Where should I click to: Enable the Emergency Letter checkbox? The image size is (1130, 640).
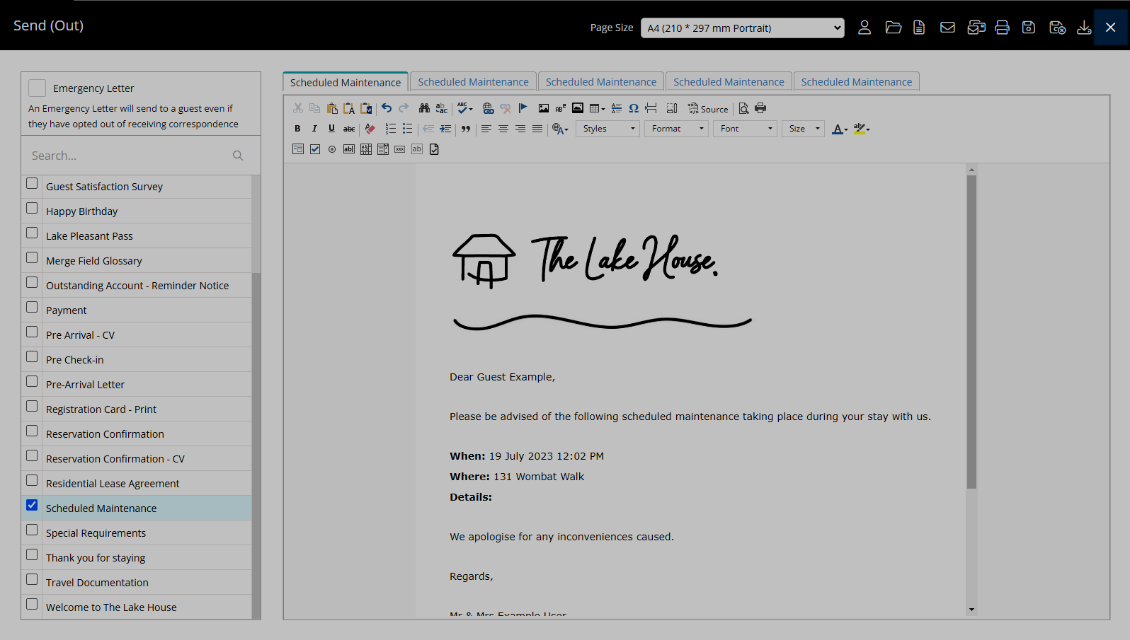coord(38,88)
